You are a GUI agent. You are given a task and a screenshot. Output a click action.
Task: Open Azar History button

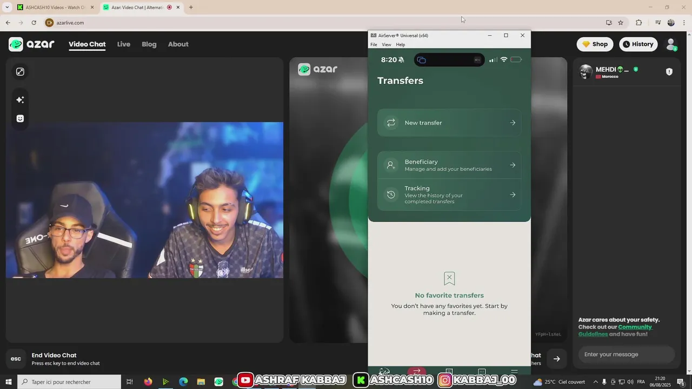point(637,44)
